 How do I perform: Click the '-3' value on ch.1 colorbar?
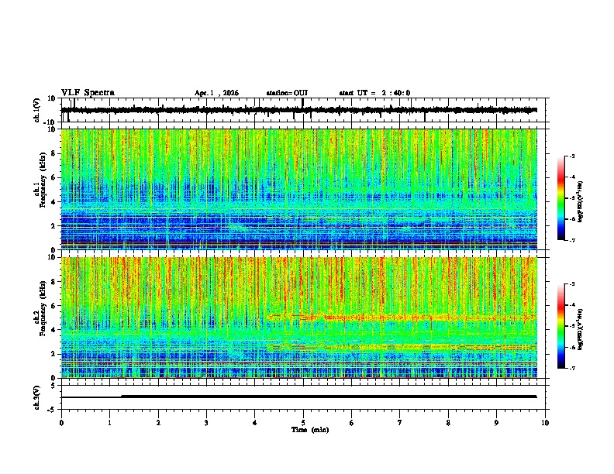coord(571,156)
